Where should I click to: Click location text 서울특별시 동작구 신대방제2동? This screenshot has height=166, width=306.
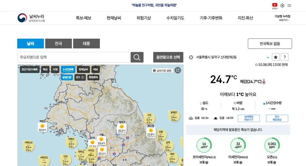pyautogui.click(x=216, y=57)
